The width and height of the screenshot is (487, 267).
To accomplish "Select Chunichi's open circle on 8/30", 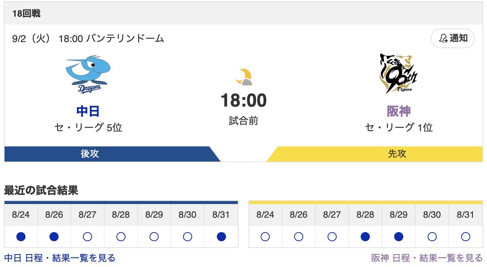I will point(187,236).
